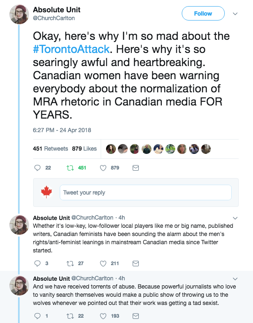Share the second tweet by envelope icon
This screenshot has width=253, height=323.
tap(136, 263)
